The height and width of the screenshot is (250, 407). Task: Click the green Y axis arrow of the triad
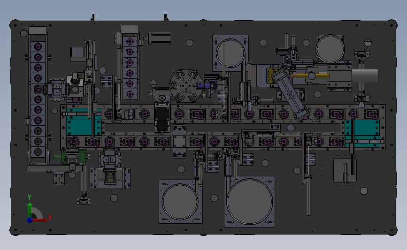click(30, 211)
